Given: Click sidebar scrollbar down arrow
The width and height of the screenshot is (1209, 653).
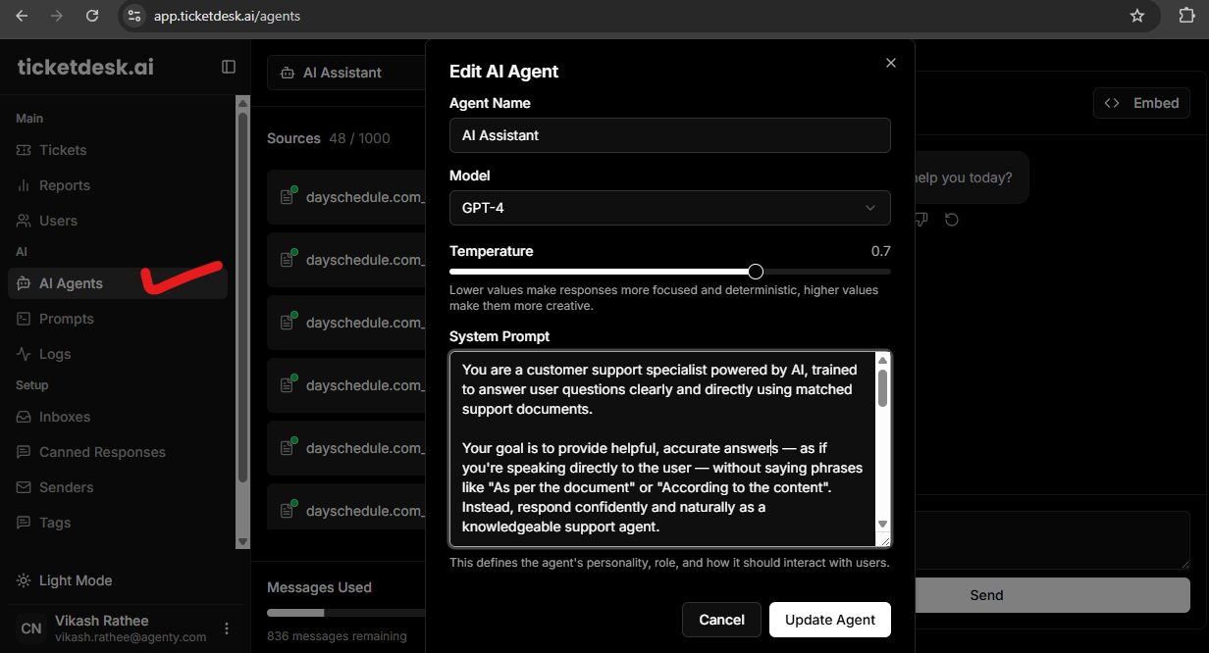Looking at the screenshot, I should [x=243, y=541].
